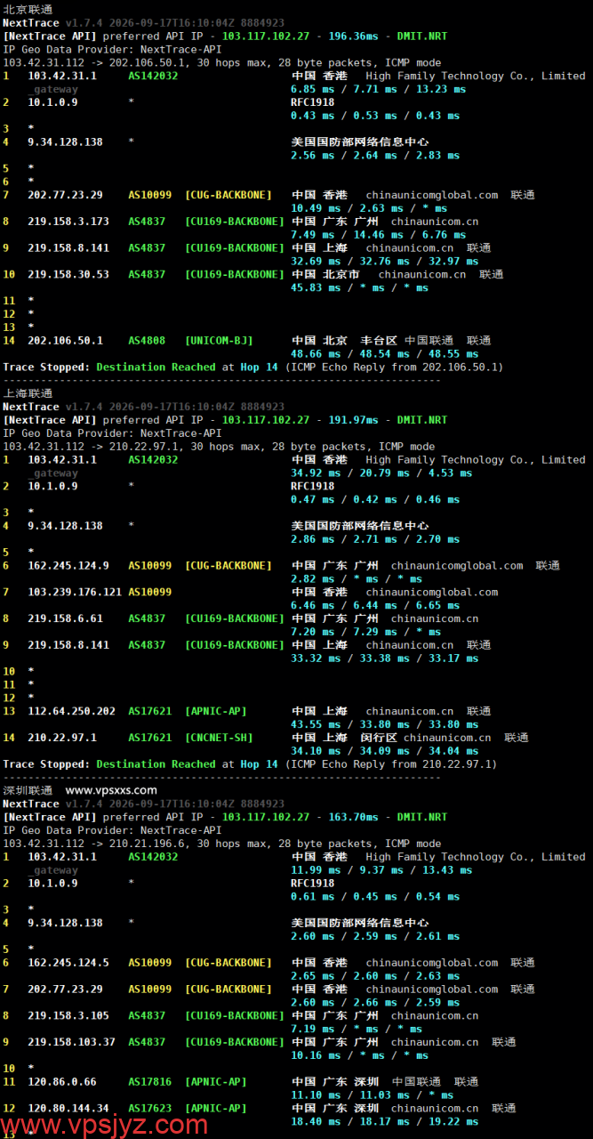
Task: Click the IP address 120.86.0.66
Action: click(62, 1082)
